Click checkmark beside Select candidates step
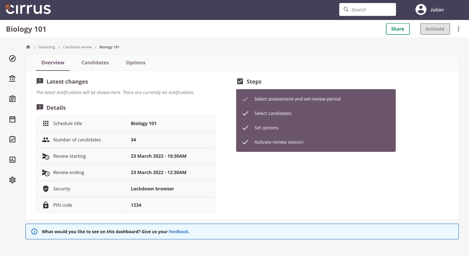Screen dimensions: 469x256 click(245, 113)
